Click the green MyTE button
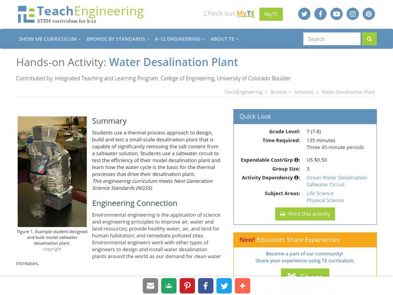Image resolution: width=393 pixels, height=295 pixels. pos(271,14)
